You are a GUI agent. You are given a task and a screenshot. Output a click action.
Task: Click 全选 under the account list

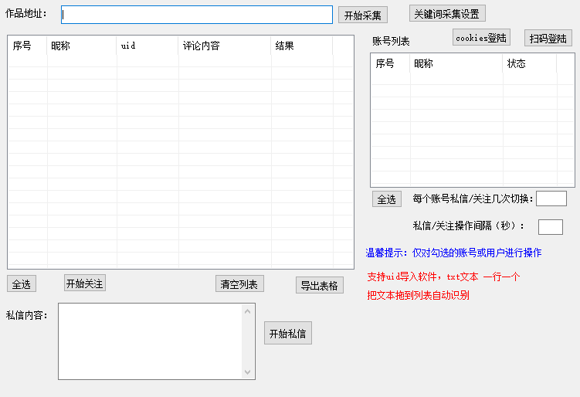pyautogui.click(x=386, y=199)
